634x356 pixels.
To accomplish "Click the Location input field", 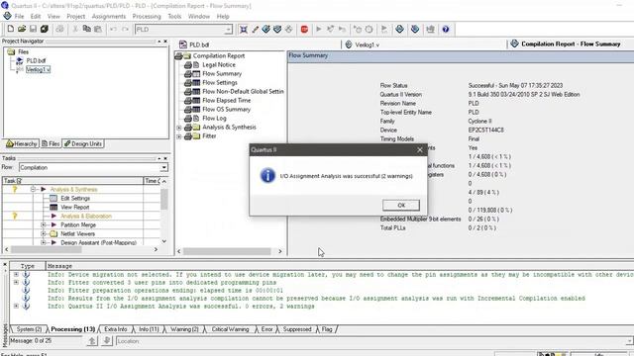I will 374,341.
